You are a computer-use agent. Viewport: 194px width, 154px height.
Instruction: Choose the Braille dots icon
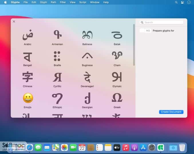57,56
